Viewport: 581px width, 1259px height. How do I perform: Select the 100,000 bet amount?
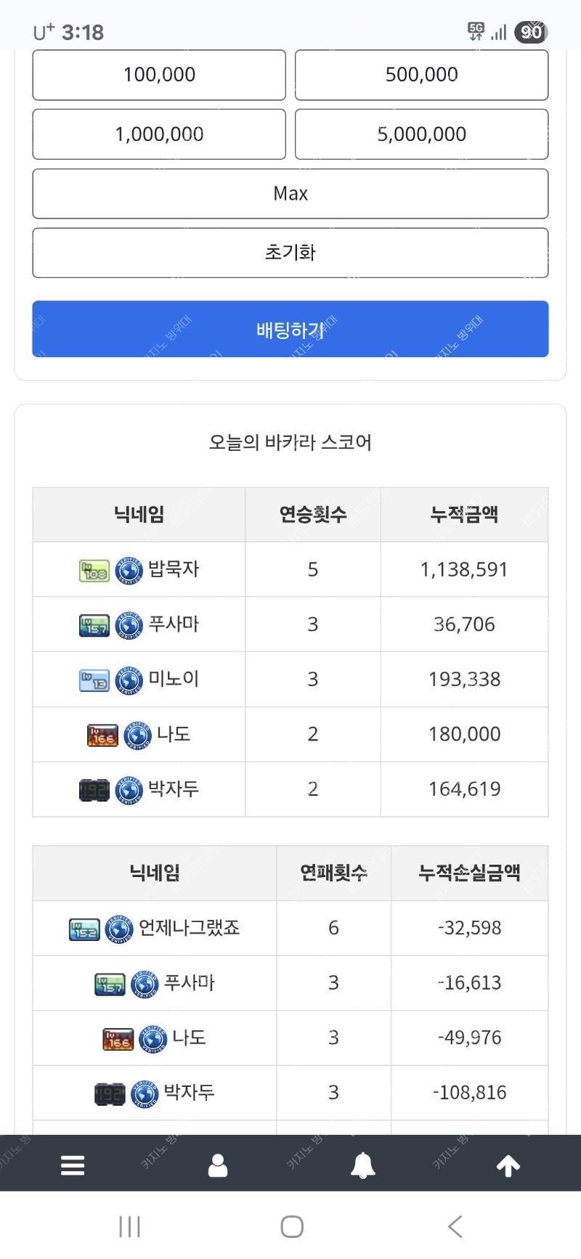pos(159,75)
